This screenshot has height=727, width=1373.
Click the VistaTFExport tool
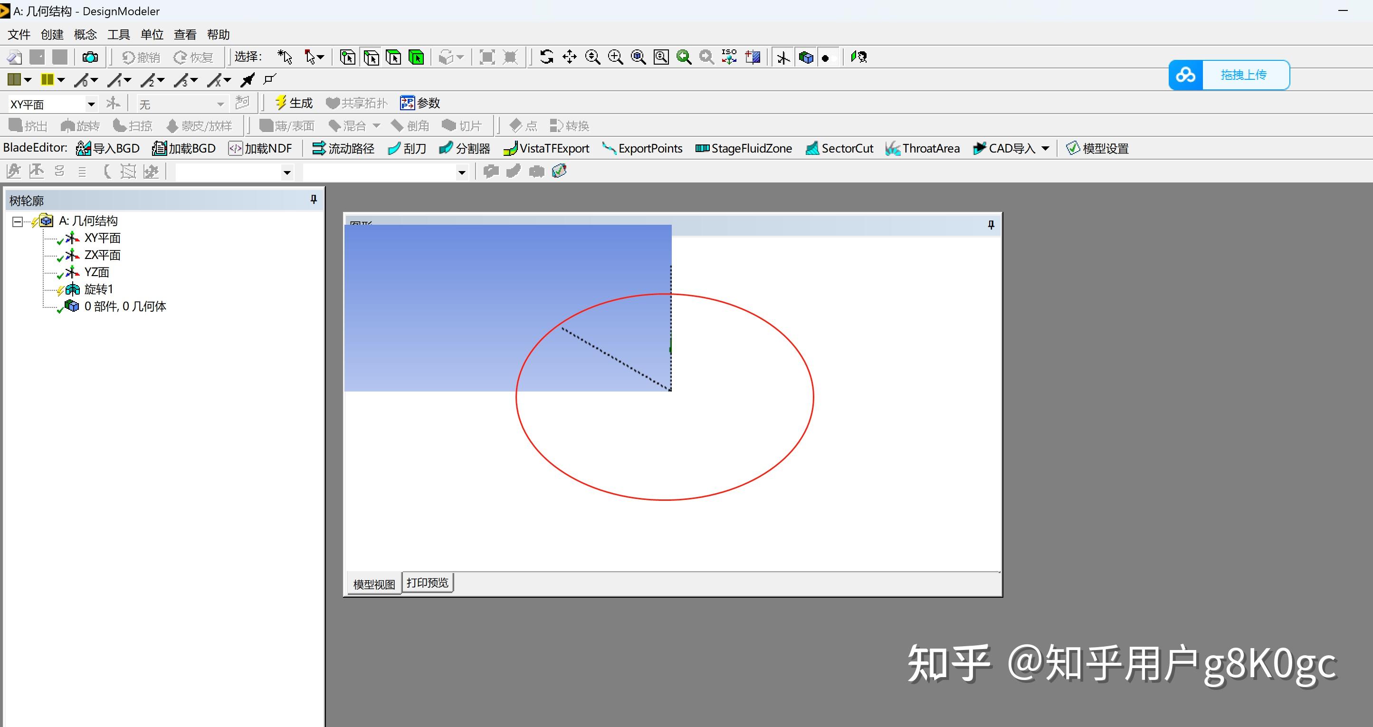(x=546, y=148)
